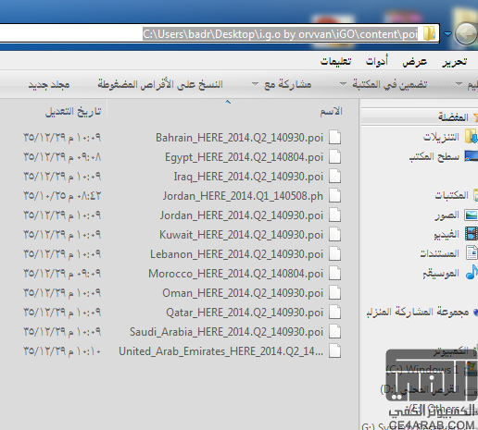Click the Music (الموسيقى) note icon

pos(472,272)
